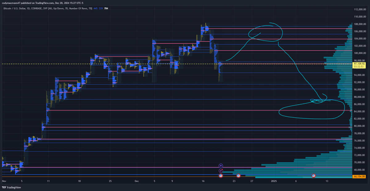
Task: Click the Nov label on time axis
Action: click(4, 181)
